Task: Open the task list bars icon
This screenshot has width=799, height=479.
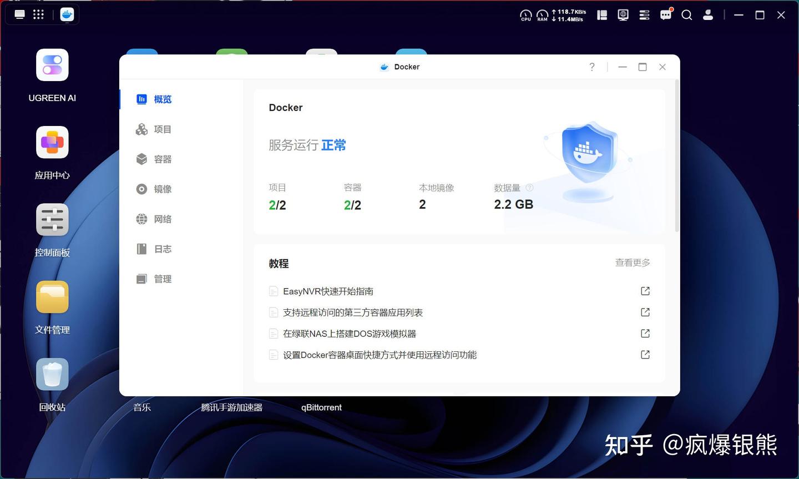Action: click(644, 15)
